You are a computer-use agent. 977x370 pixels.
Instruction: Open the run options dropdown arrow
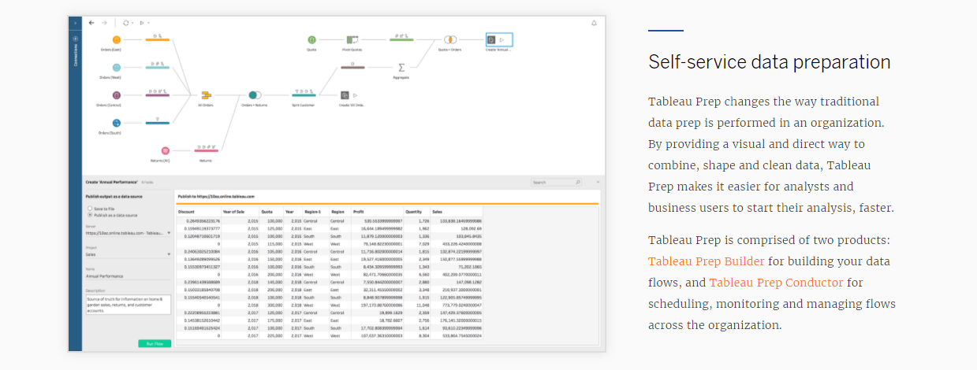(x=148, y=23)
